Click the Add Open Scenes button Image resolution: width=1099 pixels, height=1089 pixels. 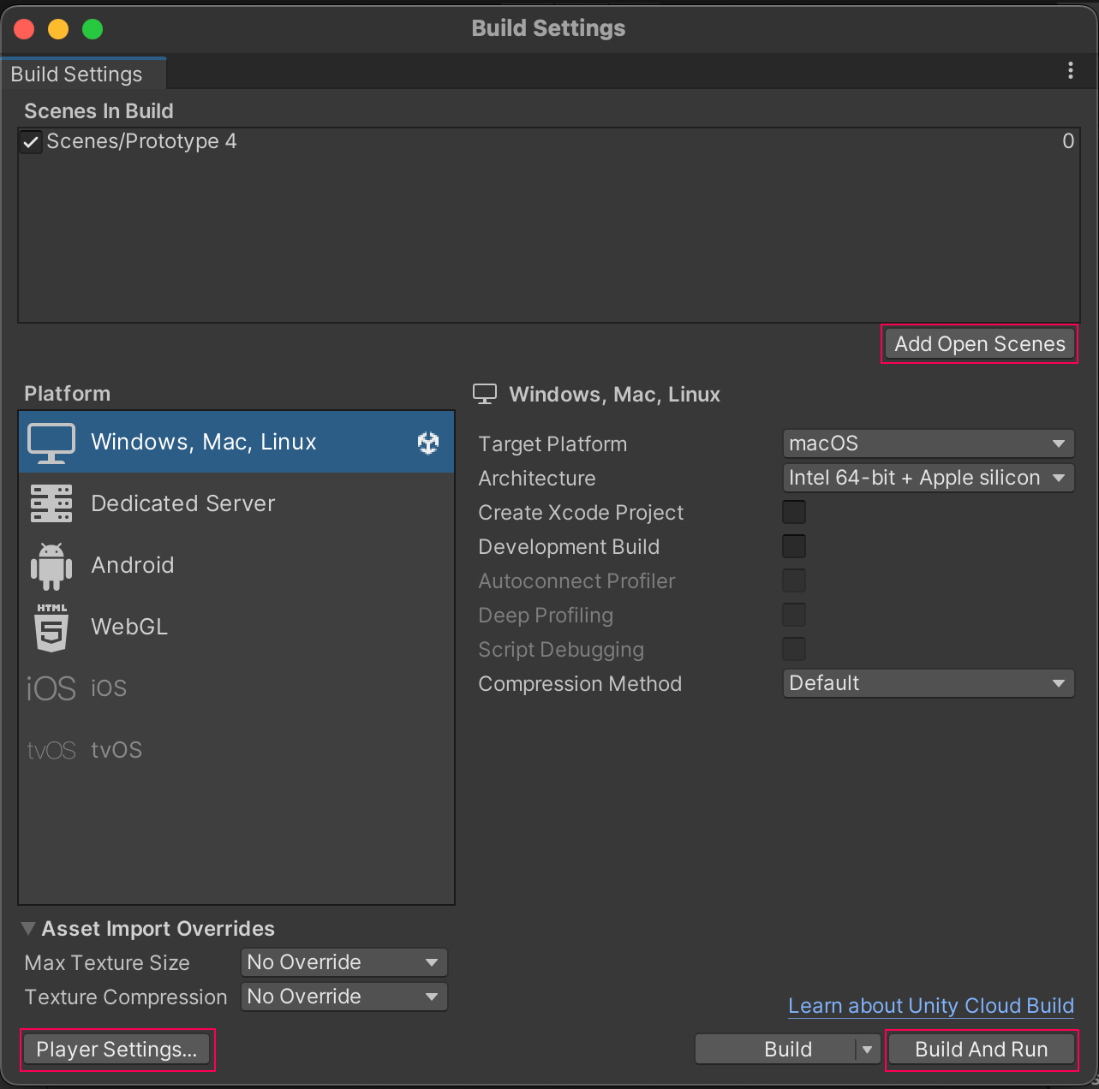[x=979, y=344]
